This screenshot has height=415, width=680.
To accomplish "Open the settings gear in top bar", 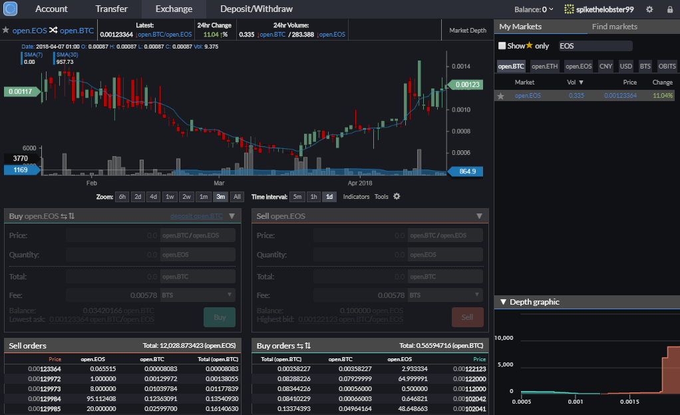I will (649, 9).
